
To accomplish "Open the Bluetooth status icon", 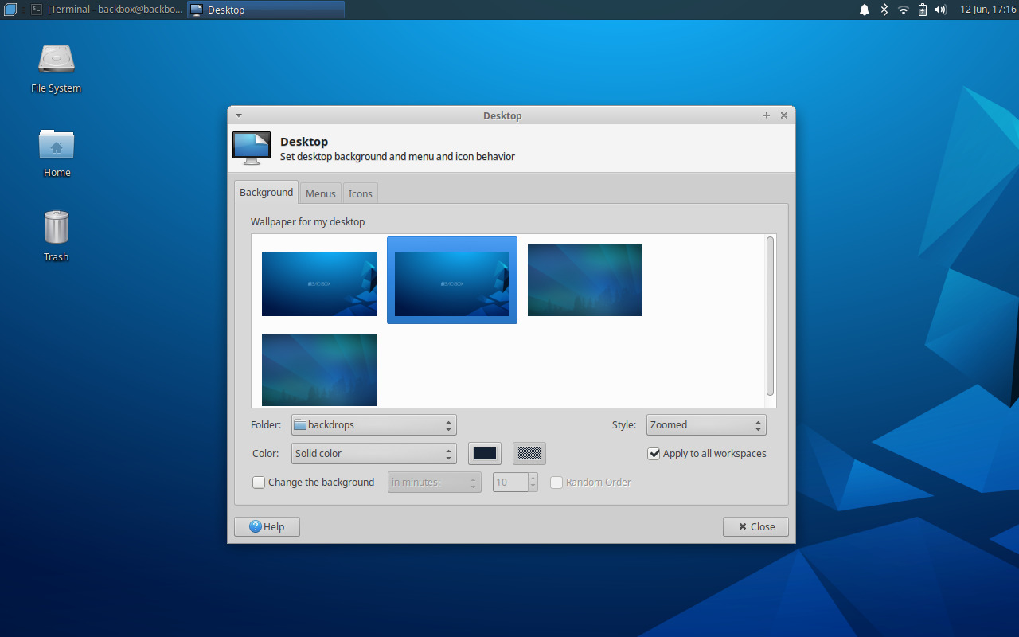I will point(883,9).
